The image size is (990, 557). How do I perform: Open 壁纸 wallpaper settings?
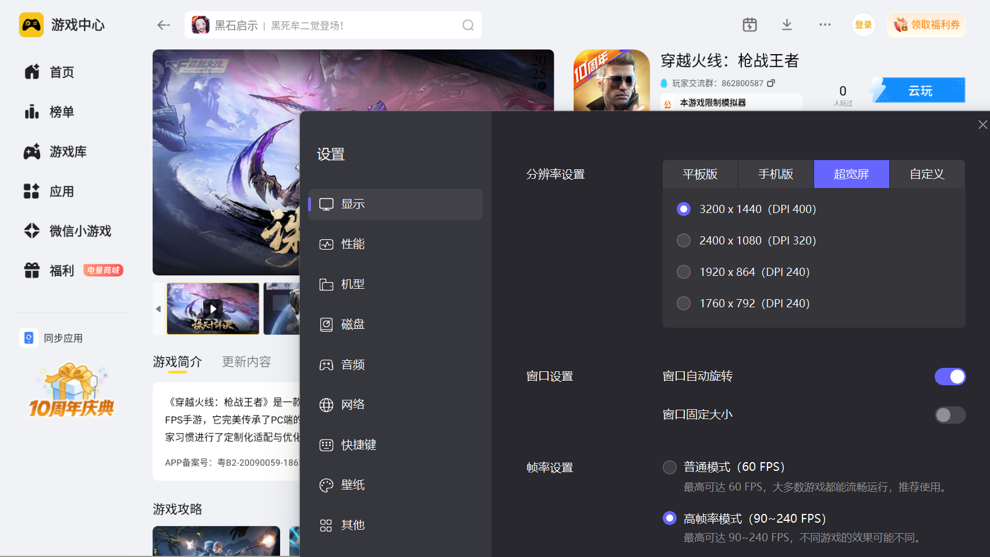(x=395, y=485)
